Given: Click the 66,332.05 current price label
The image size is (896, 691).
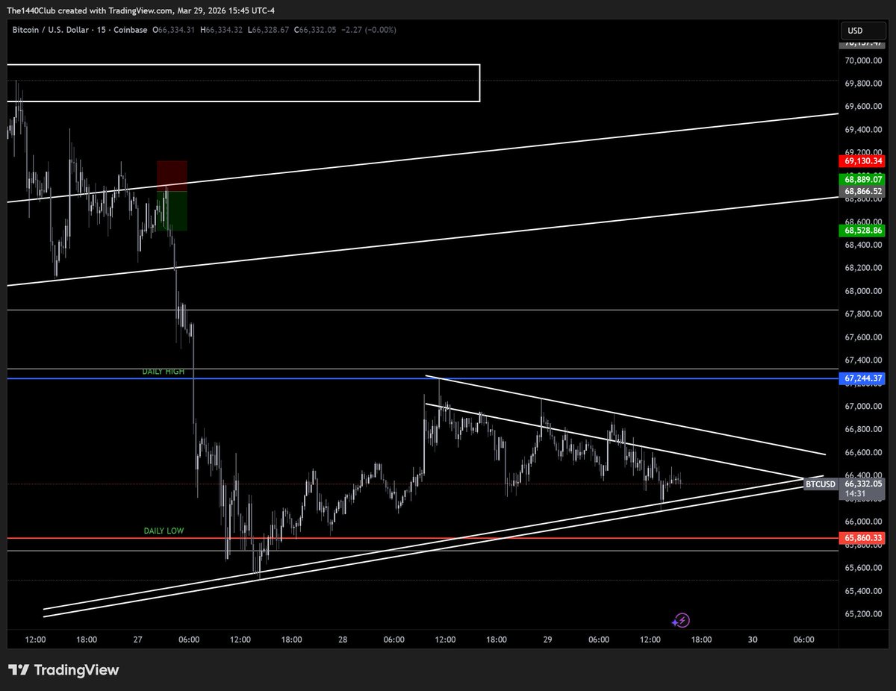Looking at the screenshot, I should (863, 484).
